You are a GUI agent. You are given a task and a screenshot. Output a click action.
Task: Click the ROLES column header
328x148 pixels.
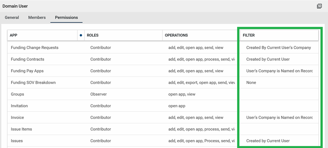[93, 35]
